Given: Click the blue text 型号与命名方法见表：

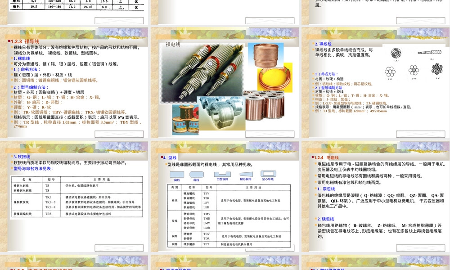Looking at the screenshot, I should [x=34, y=169].
